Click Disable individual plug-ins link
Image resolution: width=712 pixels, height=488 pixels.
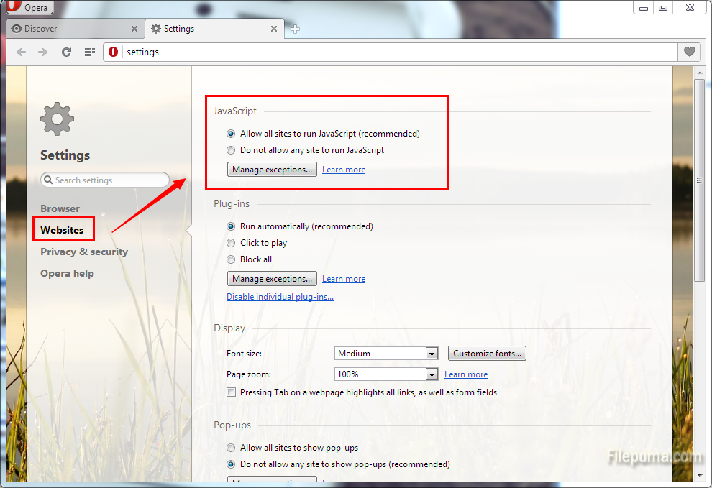pyautogui.click(x=280, y=297)
